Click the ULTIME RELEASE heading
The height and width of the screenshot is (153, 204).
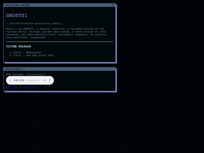(19, 46)
